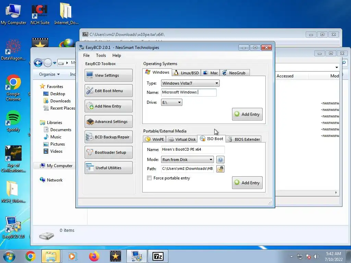Switch to the Windows OS tab
This screenshot has height=263, width=351.
(x=157, y=72)
